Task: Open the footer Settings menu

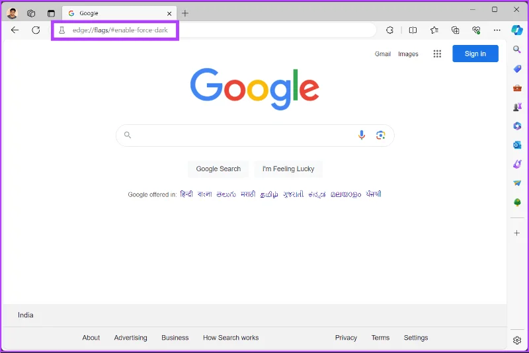Action: (x=416, y=338)
